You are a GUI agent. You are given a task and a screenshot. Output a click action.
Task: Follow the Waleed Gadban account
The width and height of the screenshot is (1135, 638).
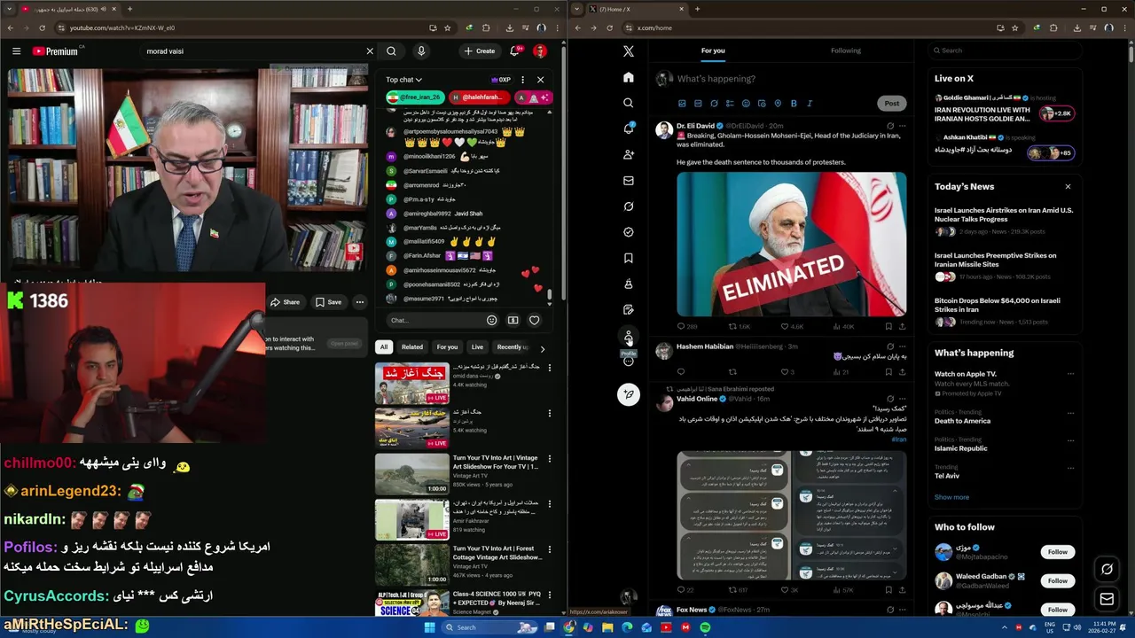click(1058, 580)
